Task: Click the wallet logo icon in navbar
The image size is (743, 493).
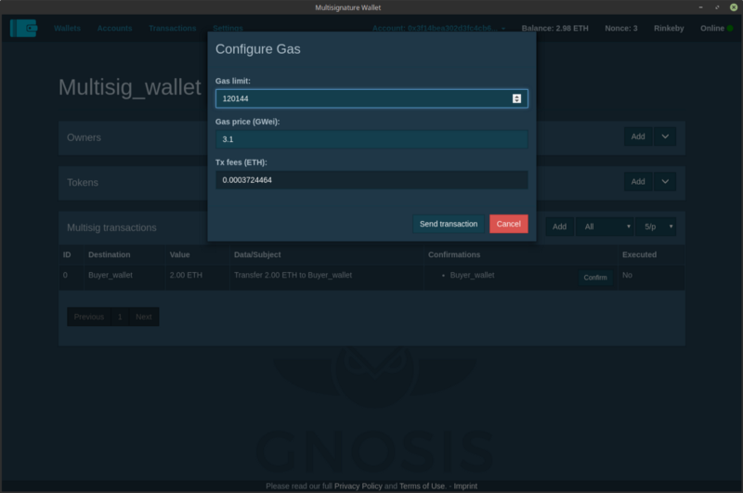Action: (23, 28)
